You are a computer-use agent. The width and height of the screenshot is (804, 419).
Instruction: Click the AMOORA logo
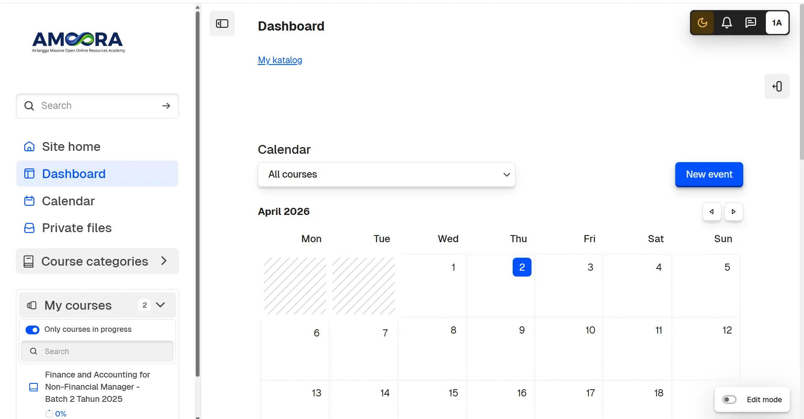[x=78, y=42]
